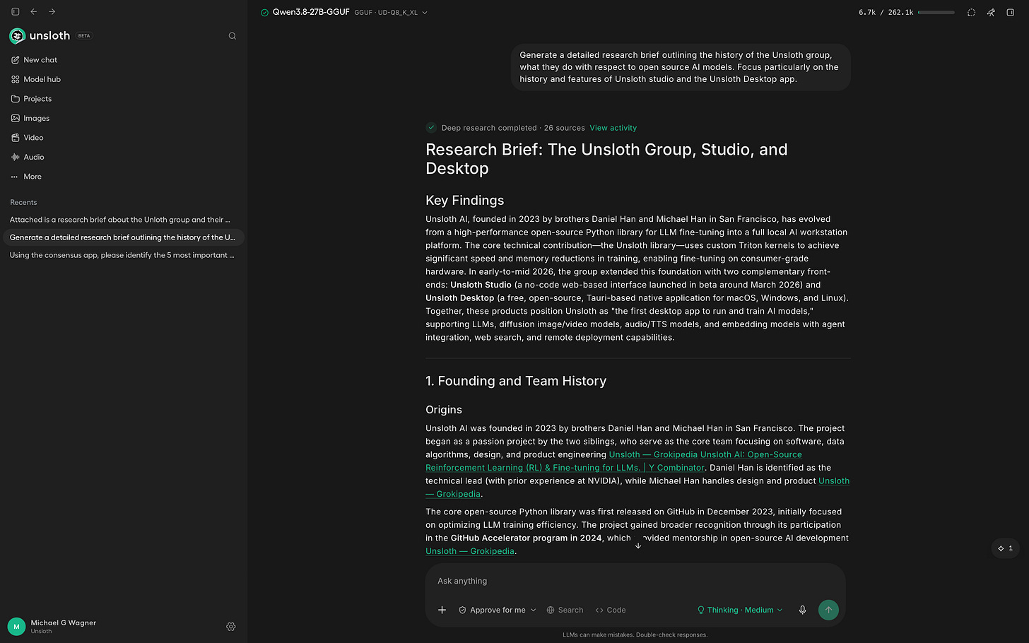Open 'Approve for me' permissions dropdown
1029x643 pixels.
[498, 610]
